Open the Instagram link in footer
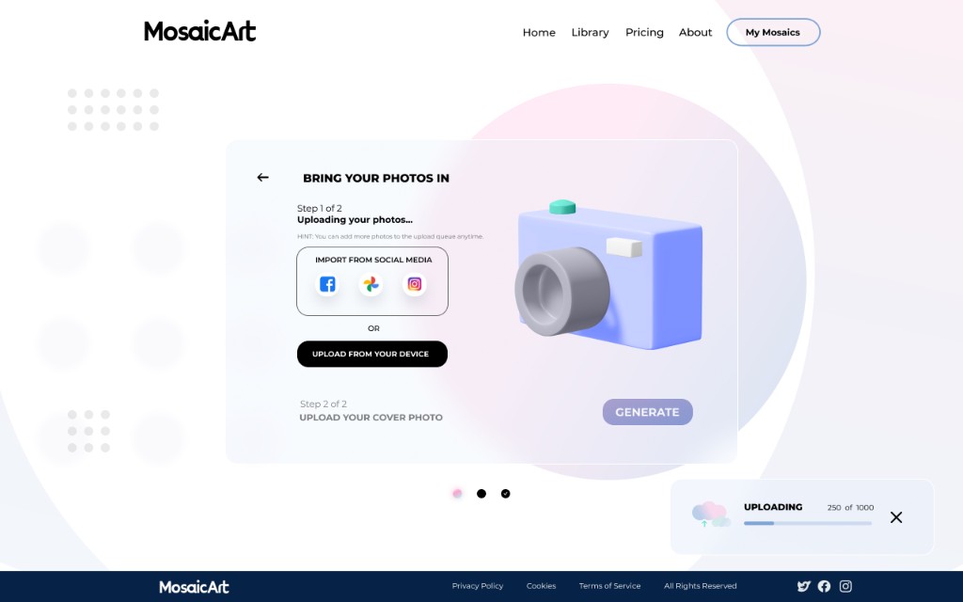The width and height of the screenshot is (963, 602). click(x=845, y=586)
